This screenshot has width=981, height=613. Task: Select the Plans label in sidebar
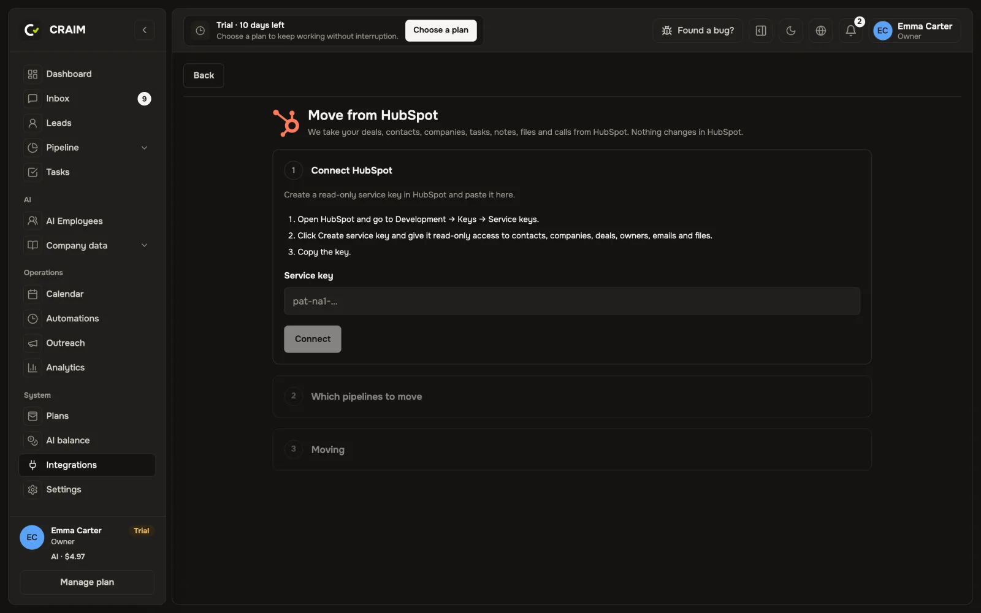coord(58,416)
